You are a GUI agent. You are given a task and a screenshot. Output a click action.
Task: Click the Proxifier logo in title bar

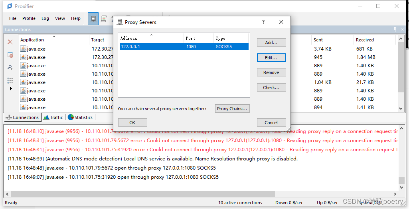click(10, 6)
